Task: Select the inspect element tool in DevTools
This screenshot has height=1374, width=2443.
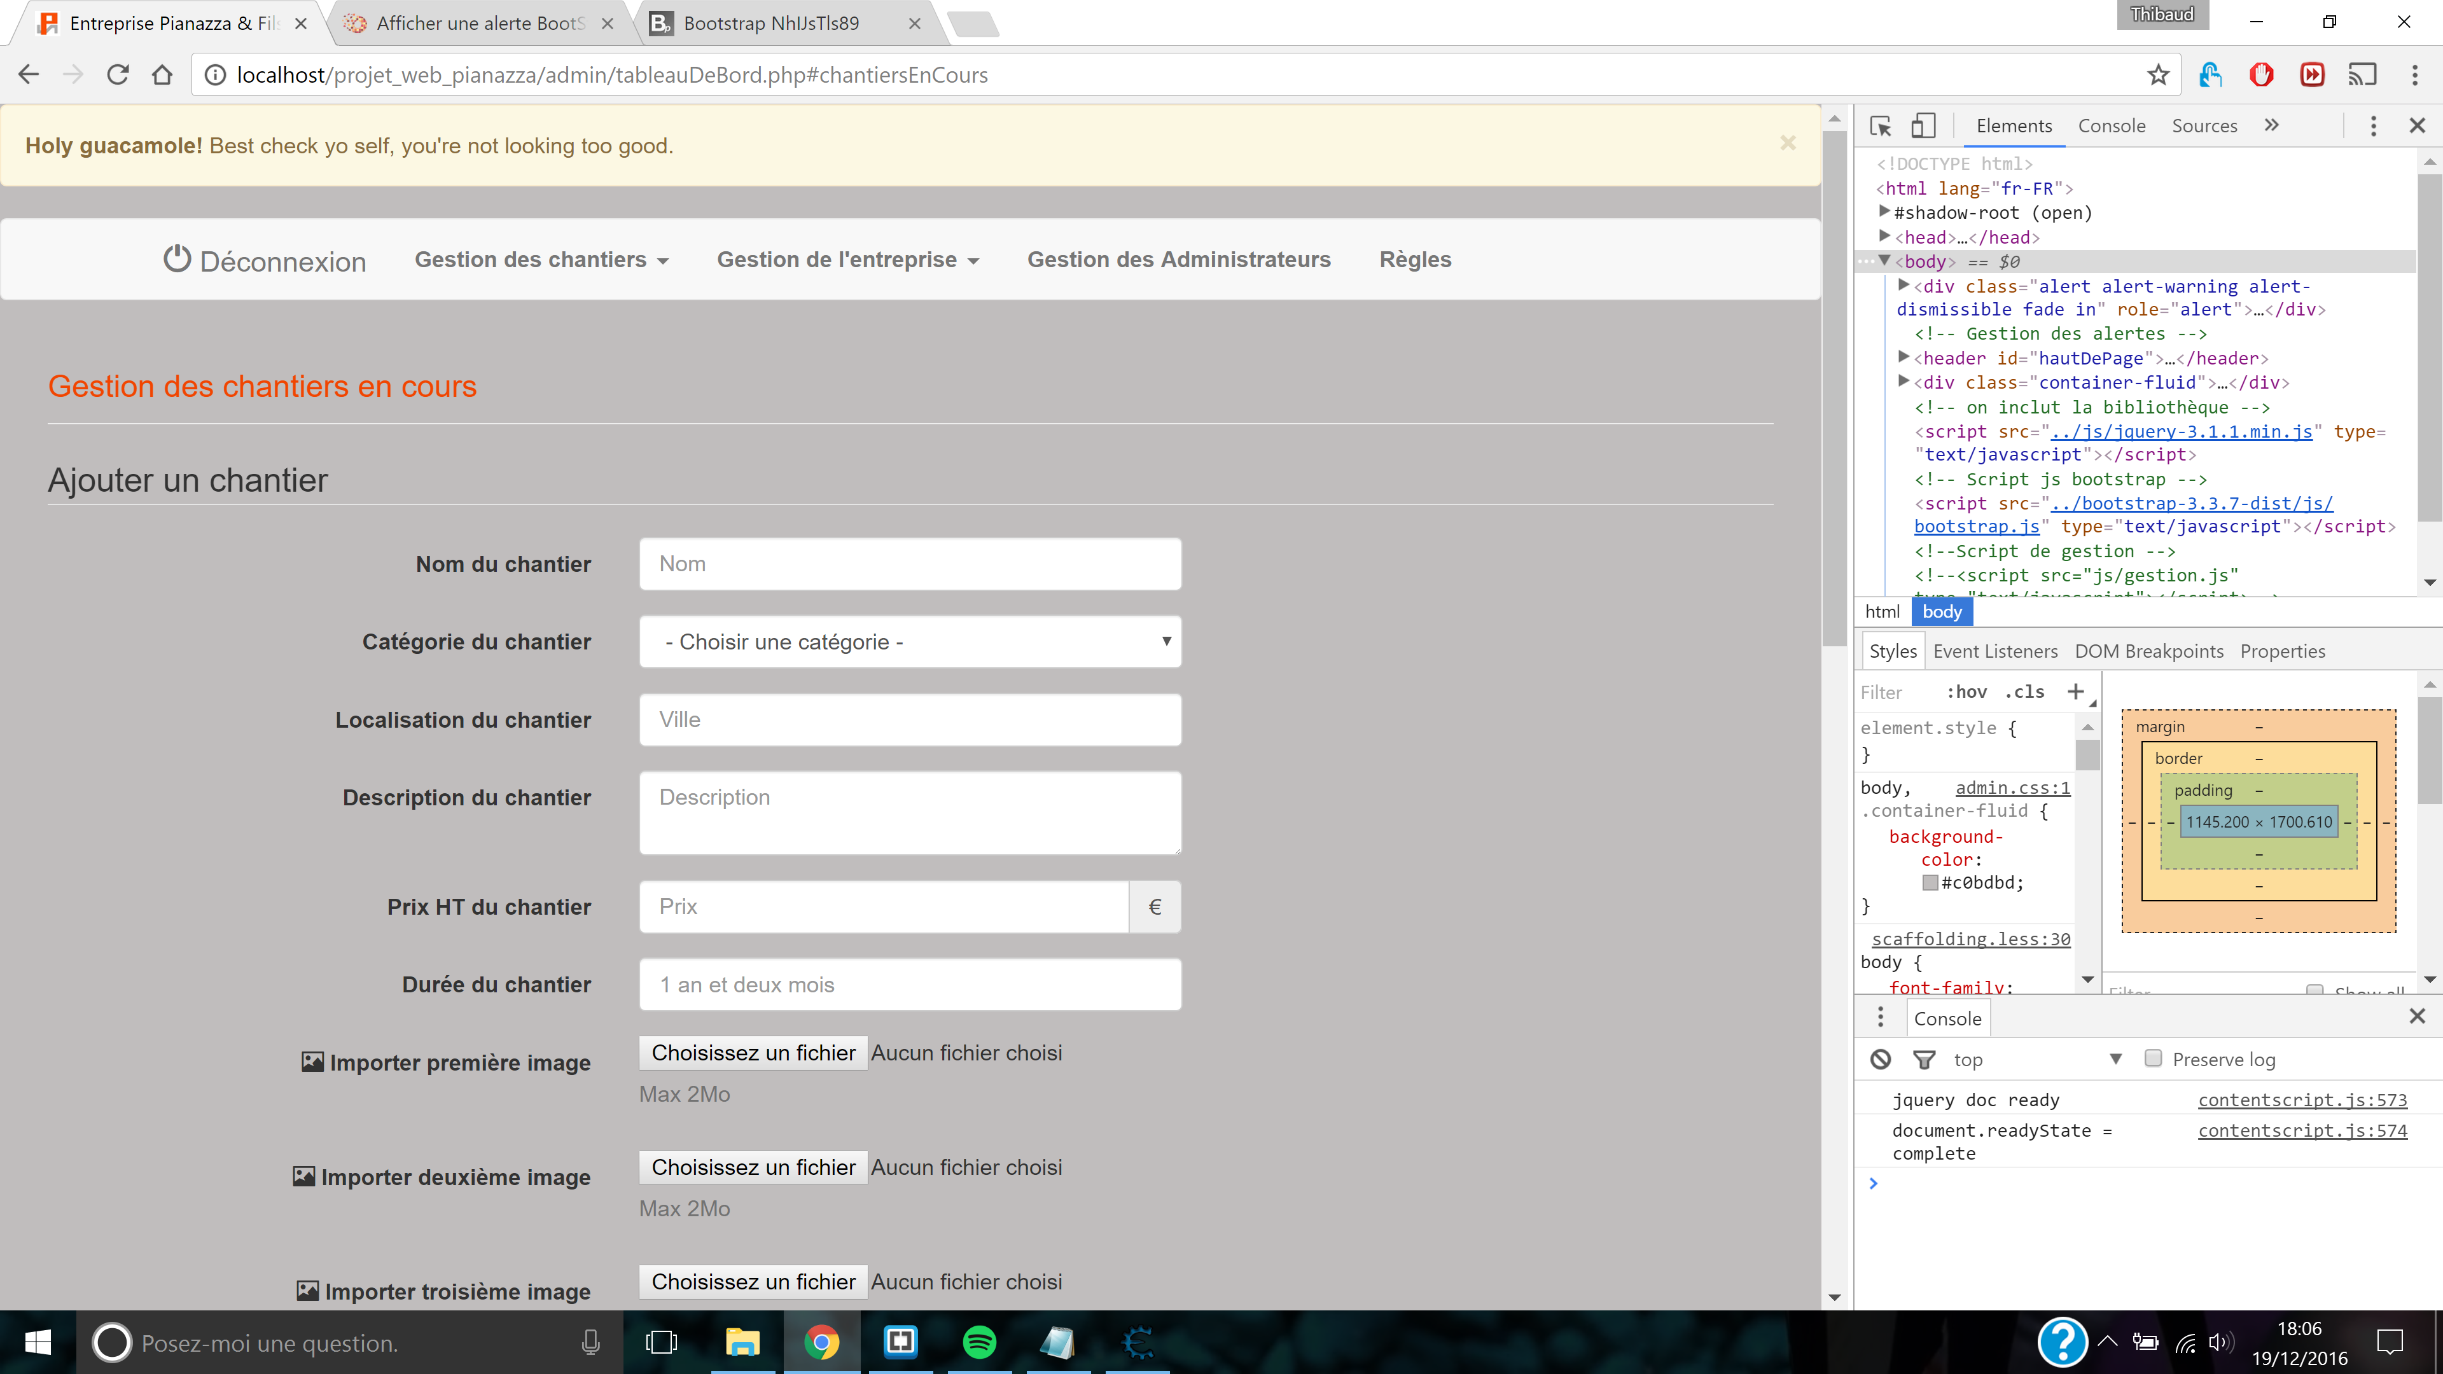Action: [1881, 124]
